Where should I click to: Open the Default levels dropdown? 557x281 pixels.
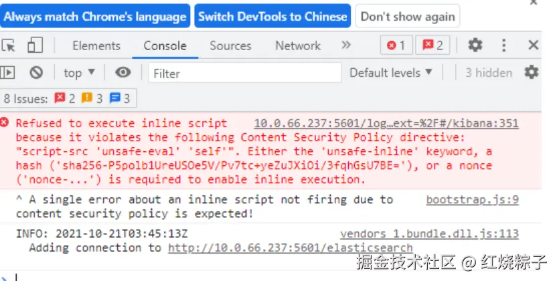pyautogui.click(x=391, y=73)
